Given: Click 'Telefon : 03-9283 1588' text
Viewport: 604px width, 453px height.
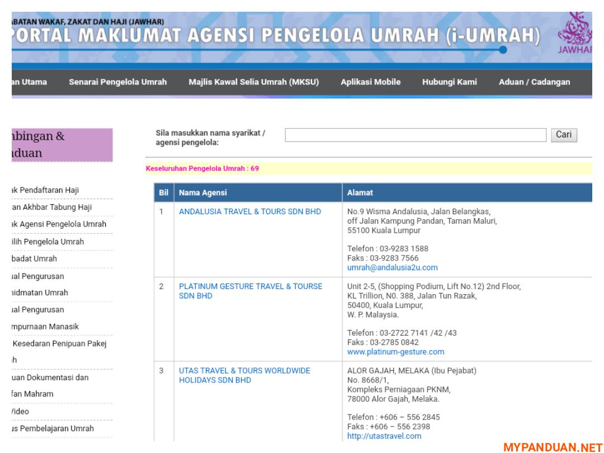Looking at the screenshot, I should point(388,248).
